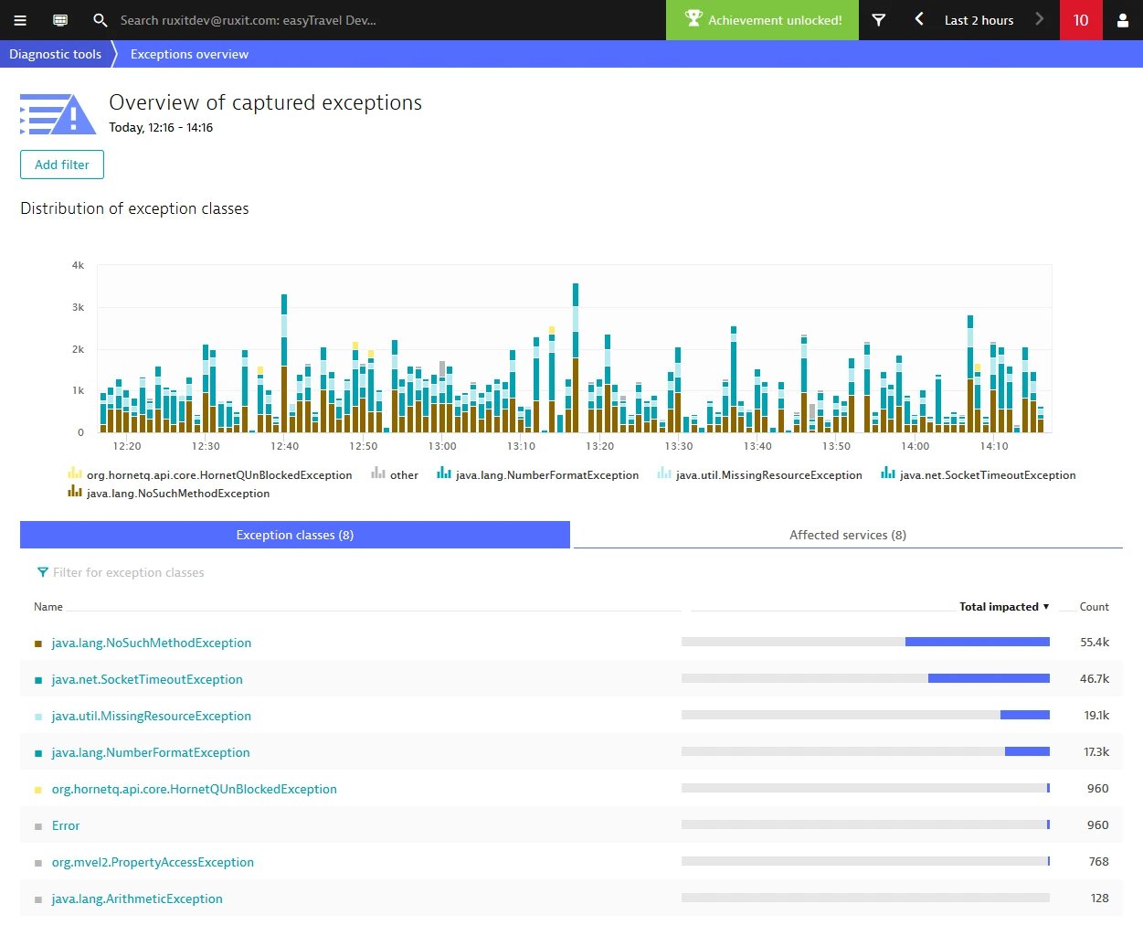Open the global filter funnel icon
Screen dimensions: 1143x936
pyautogui.click(x=878, y=20)
